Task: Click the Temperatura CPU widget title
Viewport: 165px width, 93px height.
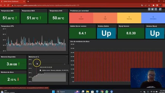Action: point(7,26)
